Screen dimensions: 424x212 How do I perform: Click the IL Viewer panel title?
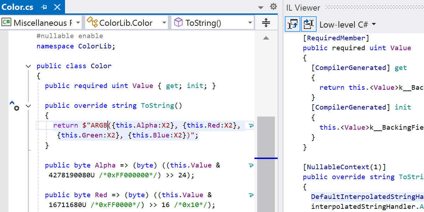coord(303,7)
